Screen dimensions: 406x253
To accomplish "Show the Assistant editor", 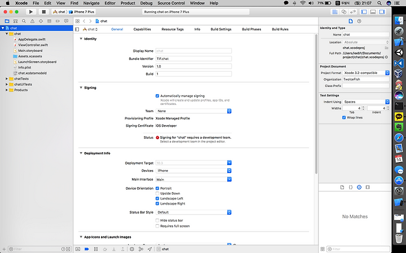I will point(344,12).
